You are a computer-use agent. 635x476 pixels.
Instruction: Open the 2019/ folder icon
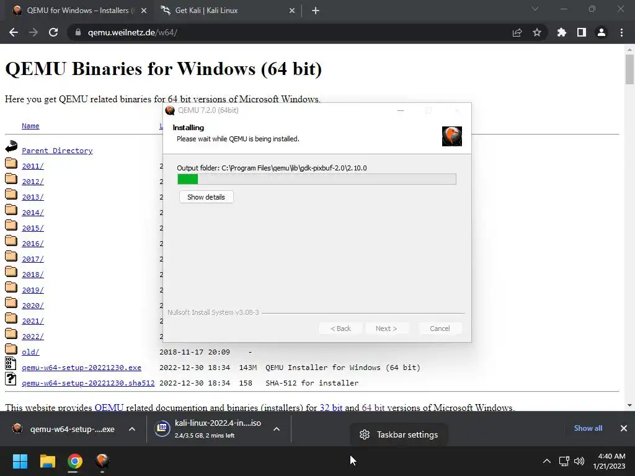[11, 288]
